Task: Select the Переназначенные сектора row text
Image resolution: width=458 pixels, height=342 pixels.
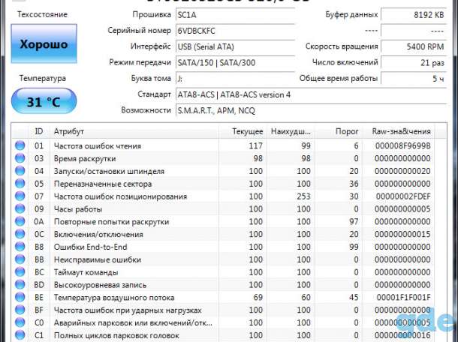Action: pyautogui.click(x=103, y=184)
